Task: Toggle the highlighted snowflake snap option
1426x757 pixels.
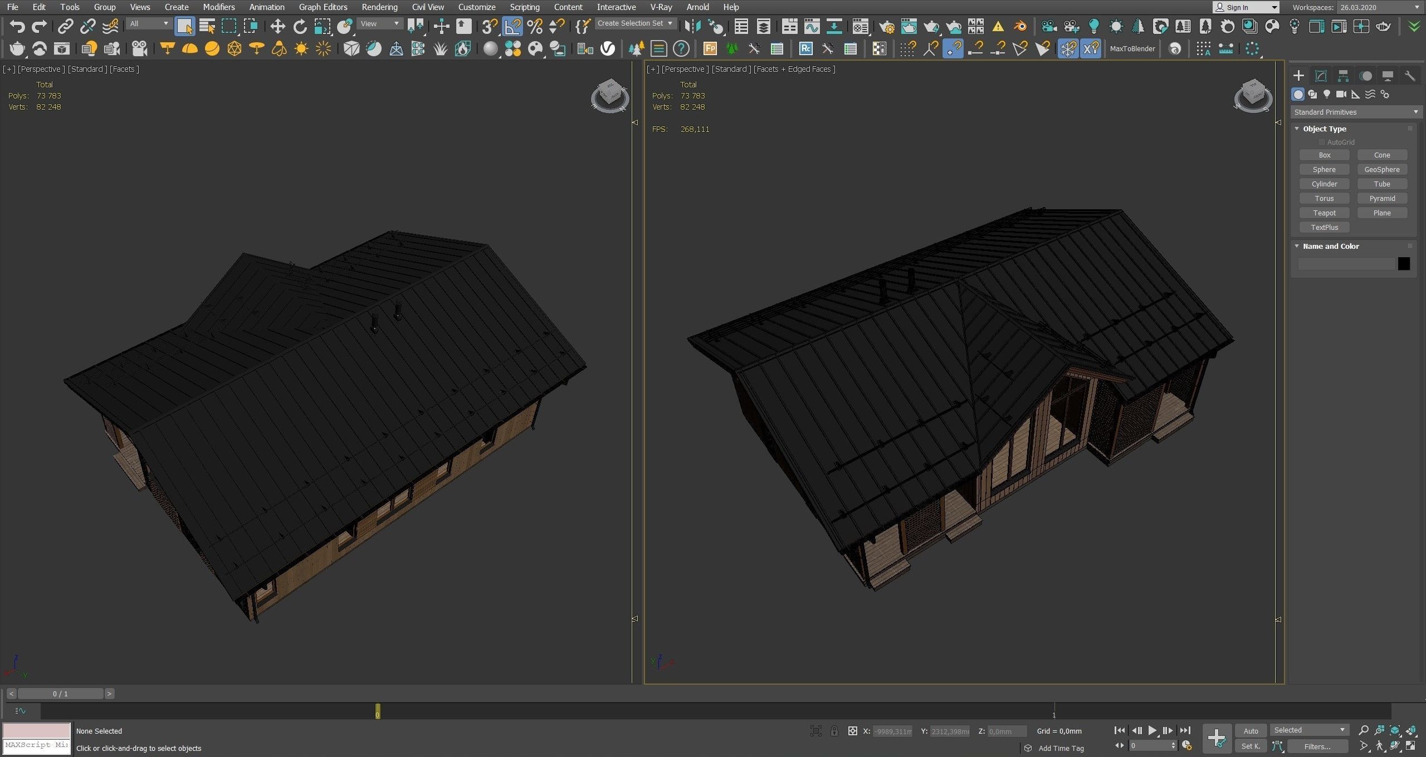Action: 1068,49
